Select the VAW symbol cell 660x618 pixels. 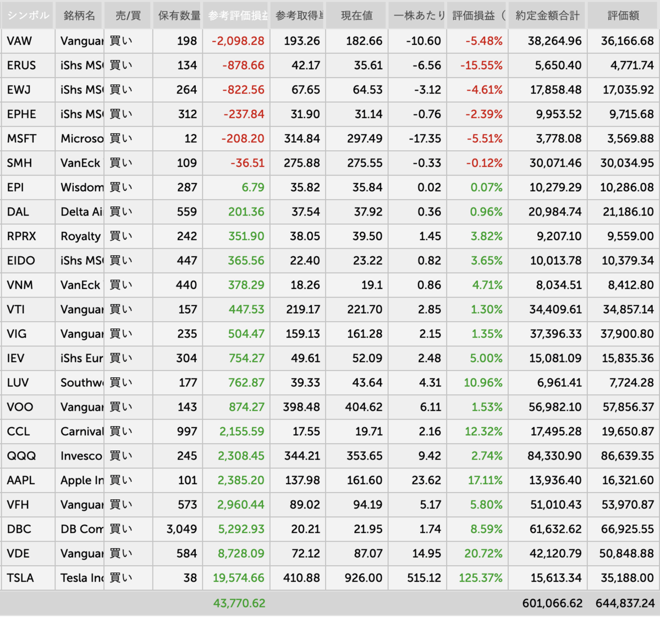[28, 41]
